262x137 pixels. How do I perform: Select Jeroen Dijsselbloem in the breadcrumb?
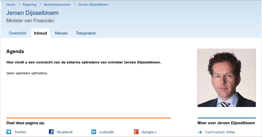(93, 5)
